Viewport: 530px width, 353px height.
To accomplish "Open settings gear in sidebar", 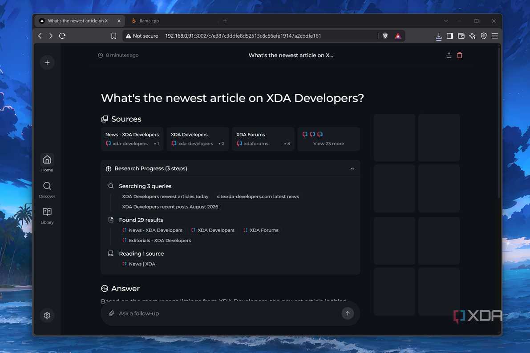I will [x=47, y=315].
